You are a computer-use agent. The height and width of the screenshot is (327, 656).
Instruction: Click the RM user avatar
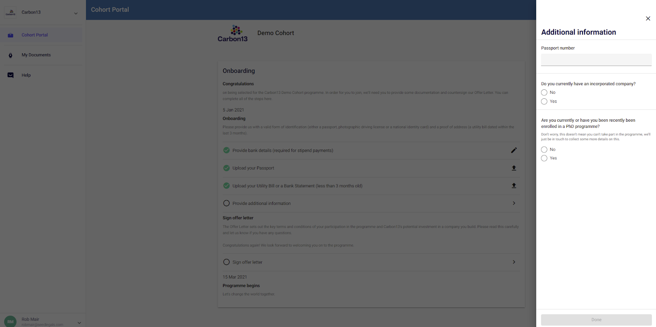pyautogui.click(x=10, y=321)
